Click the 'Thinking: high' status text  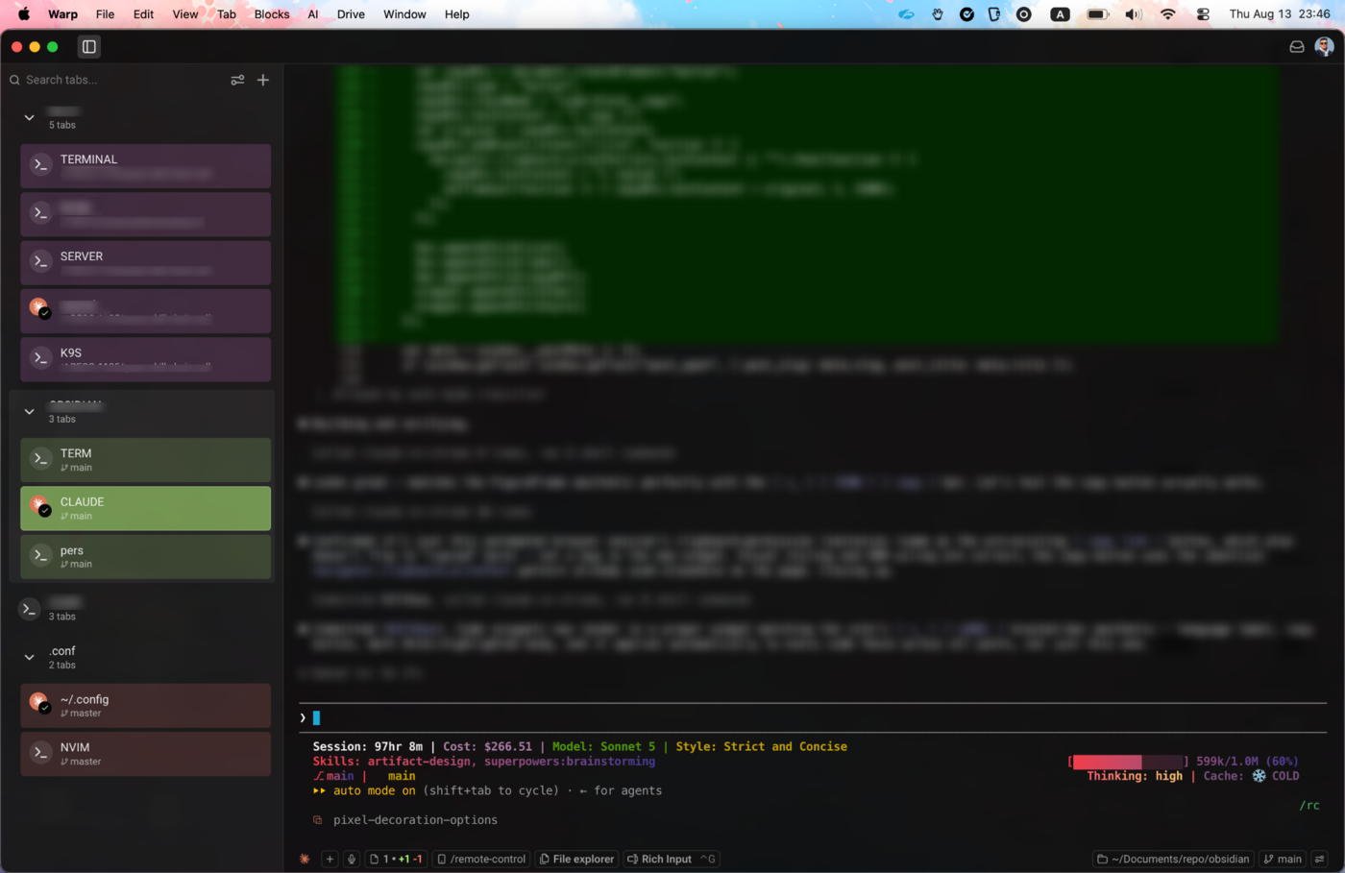tap(1135, 776)
